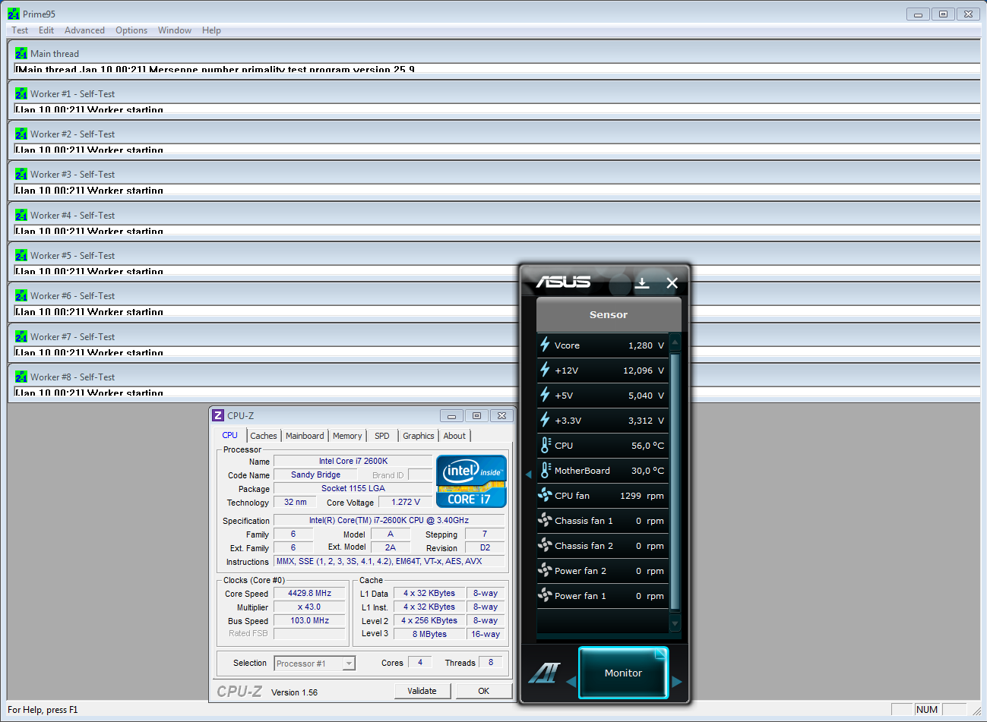Click the Vcore 1,280 V reading

click(x=646, y=345)
